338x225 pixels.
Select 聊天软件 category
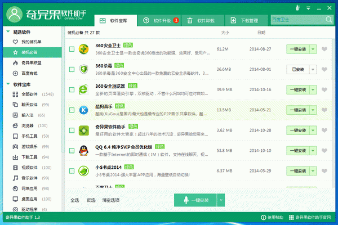(x=32, y=105)
